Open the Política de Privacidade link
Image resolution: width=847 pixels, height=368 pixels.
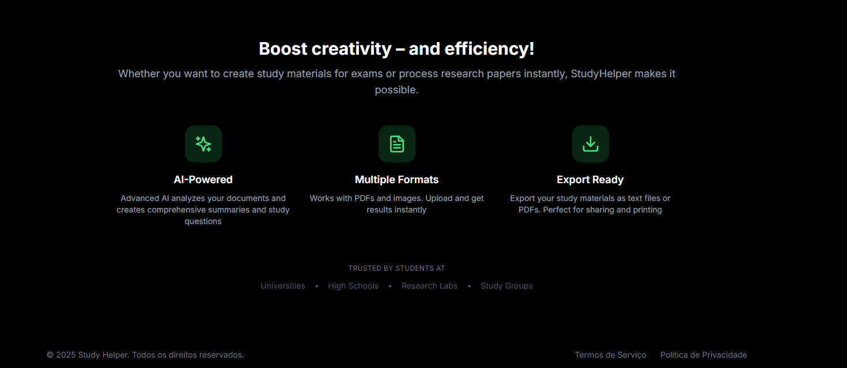(x=704, y=355)
